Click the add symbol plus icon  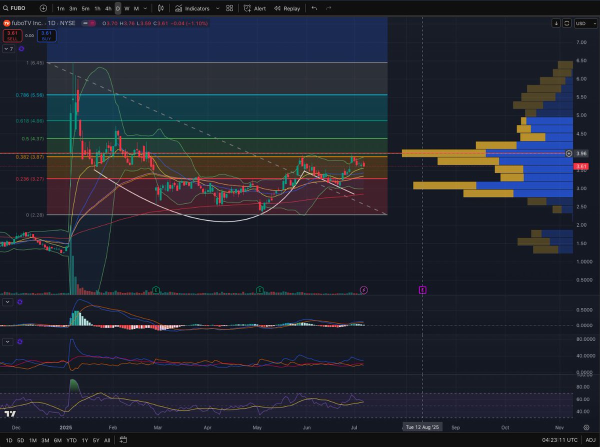[x=44, y=8]
